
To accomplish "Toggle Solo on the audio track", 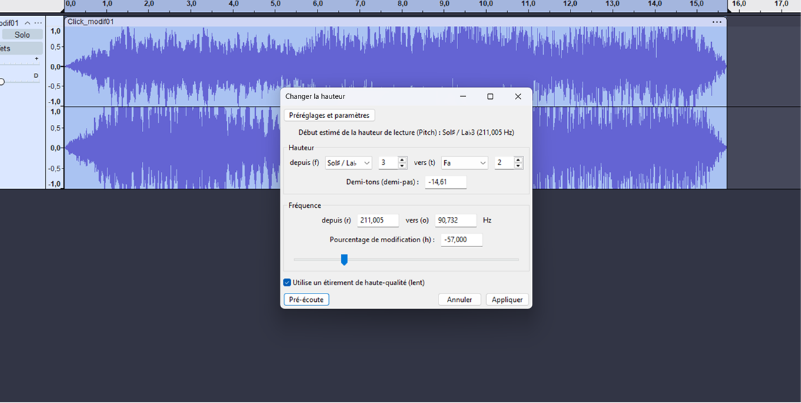I will [22, 34].
